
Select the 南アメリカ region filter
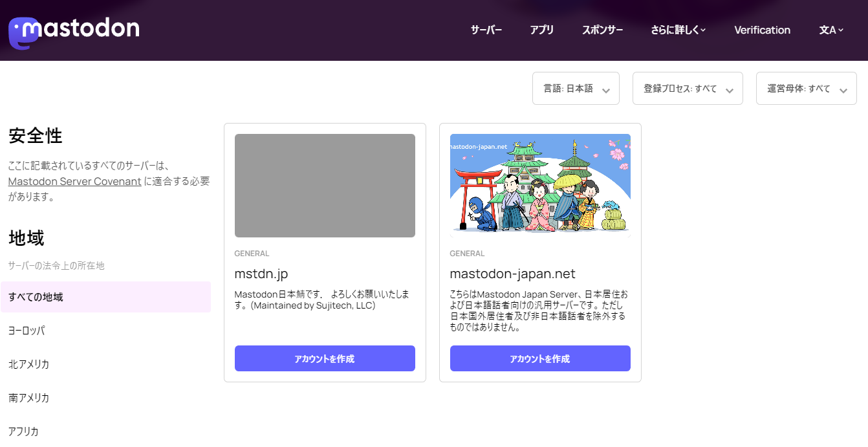pos(106,398)
